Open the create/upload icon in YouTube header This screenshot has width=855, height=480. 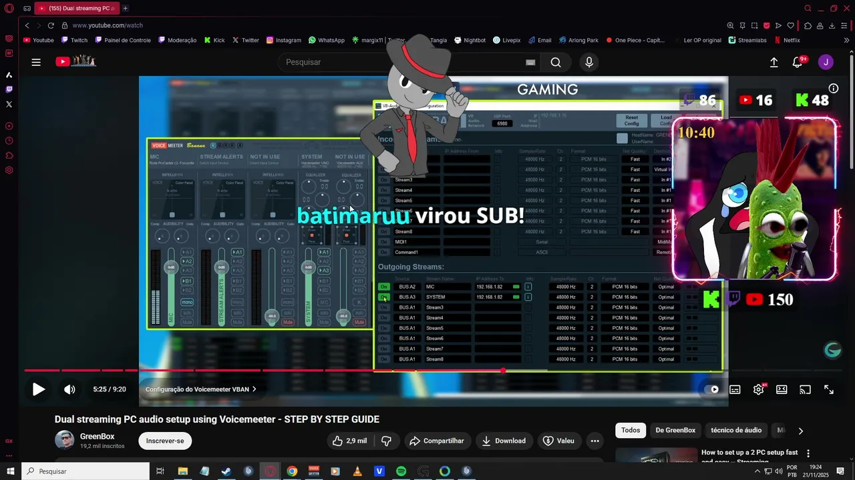click(x=774, y=62)
